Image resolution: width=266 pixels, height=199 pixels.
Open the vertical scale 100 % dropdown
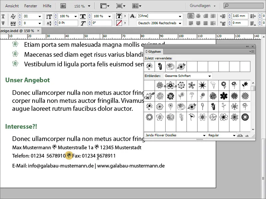tap(75, 16)
